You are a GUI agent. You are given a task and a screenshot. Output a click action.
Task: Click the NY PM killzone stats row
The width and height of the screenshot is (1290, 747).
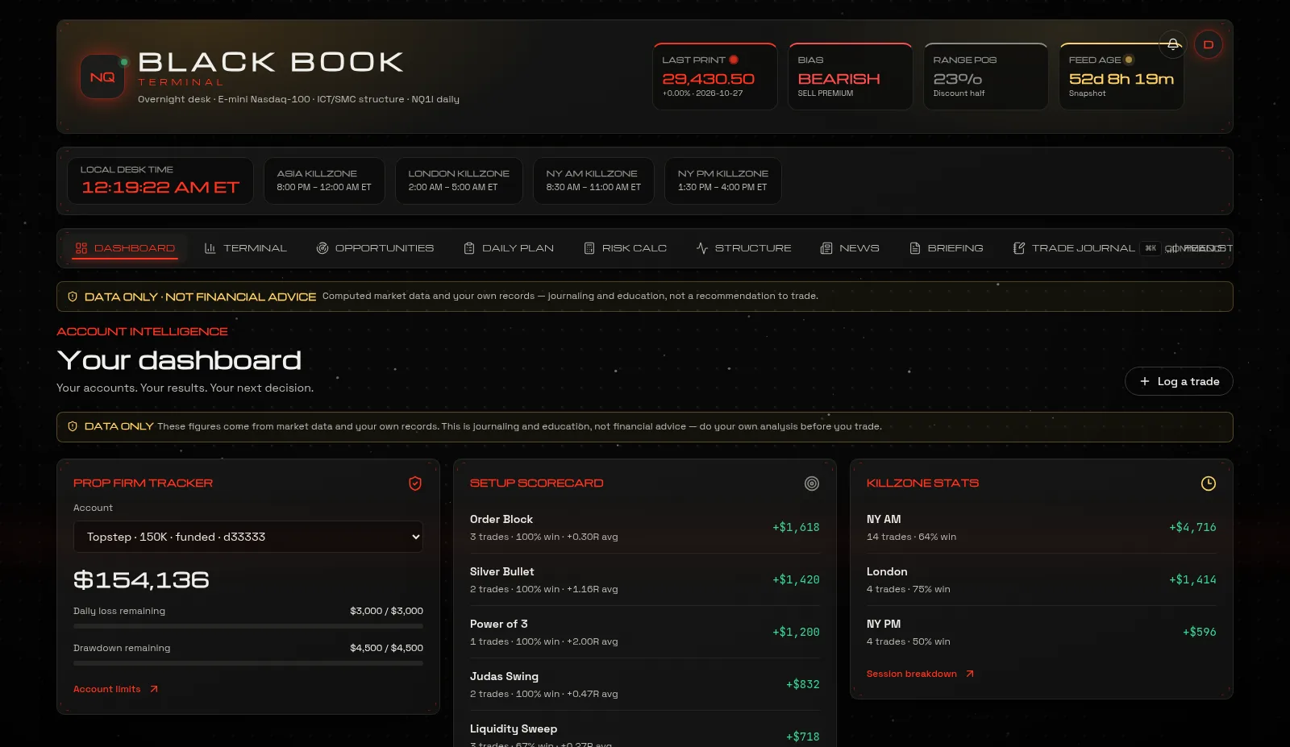tap(1042, 632)
